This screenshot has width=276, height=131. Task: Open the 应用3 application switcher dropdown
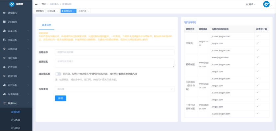click(250, 4)
